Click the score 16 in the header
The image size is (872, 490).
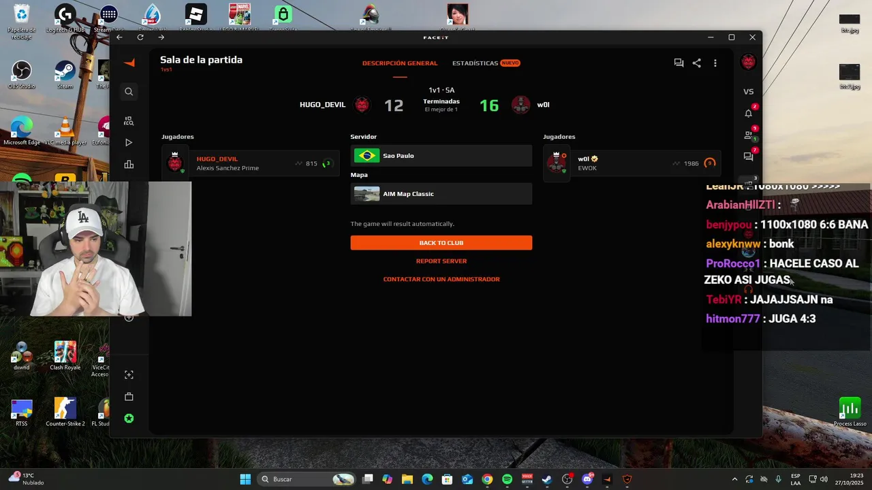pyautogui.click(x=489, y=105)
